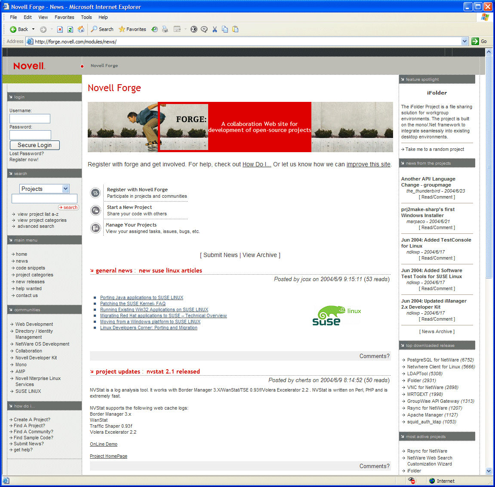Click the popup blocker status bar icon
Viewport: 495px width, 487px height.
[411, 481]
